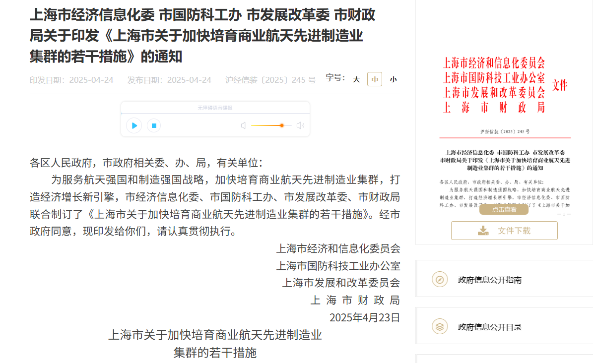The height and width of the screenshot is (363, 595).
Task: Click the layers icon beside 政府信息公开目录
Action: tap(439, 327)
